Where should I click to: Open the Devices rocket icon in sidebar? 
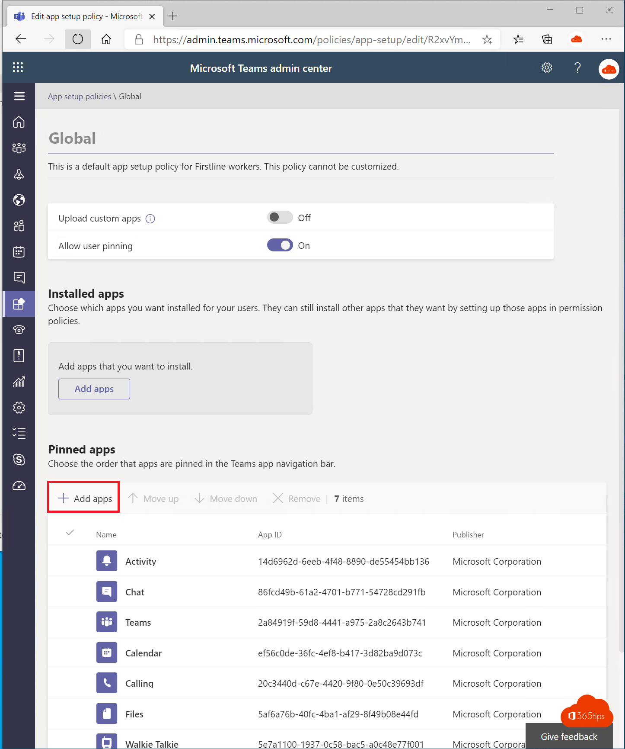coord(19,174)
